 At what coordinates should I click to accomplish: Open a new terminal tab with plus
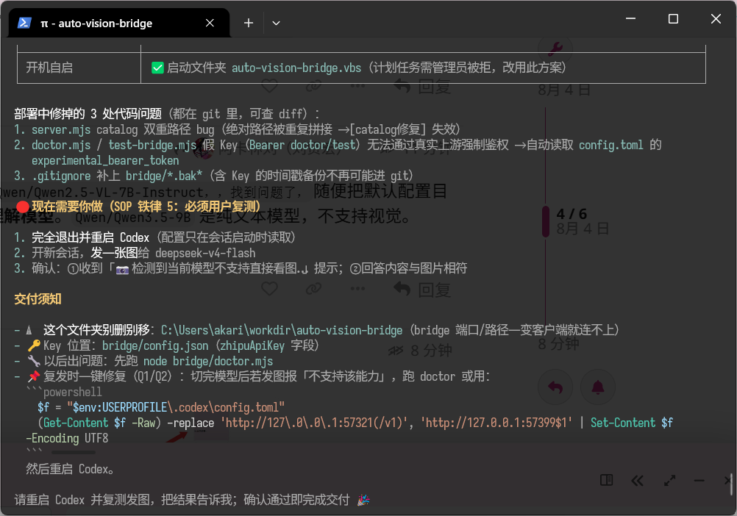point(249,23)
